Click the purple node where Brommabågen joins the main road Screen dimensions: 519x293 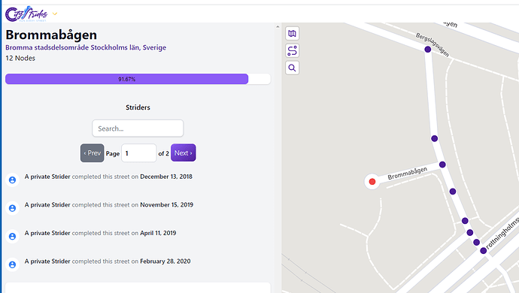pyautogui.click(x=442, y=165)
